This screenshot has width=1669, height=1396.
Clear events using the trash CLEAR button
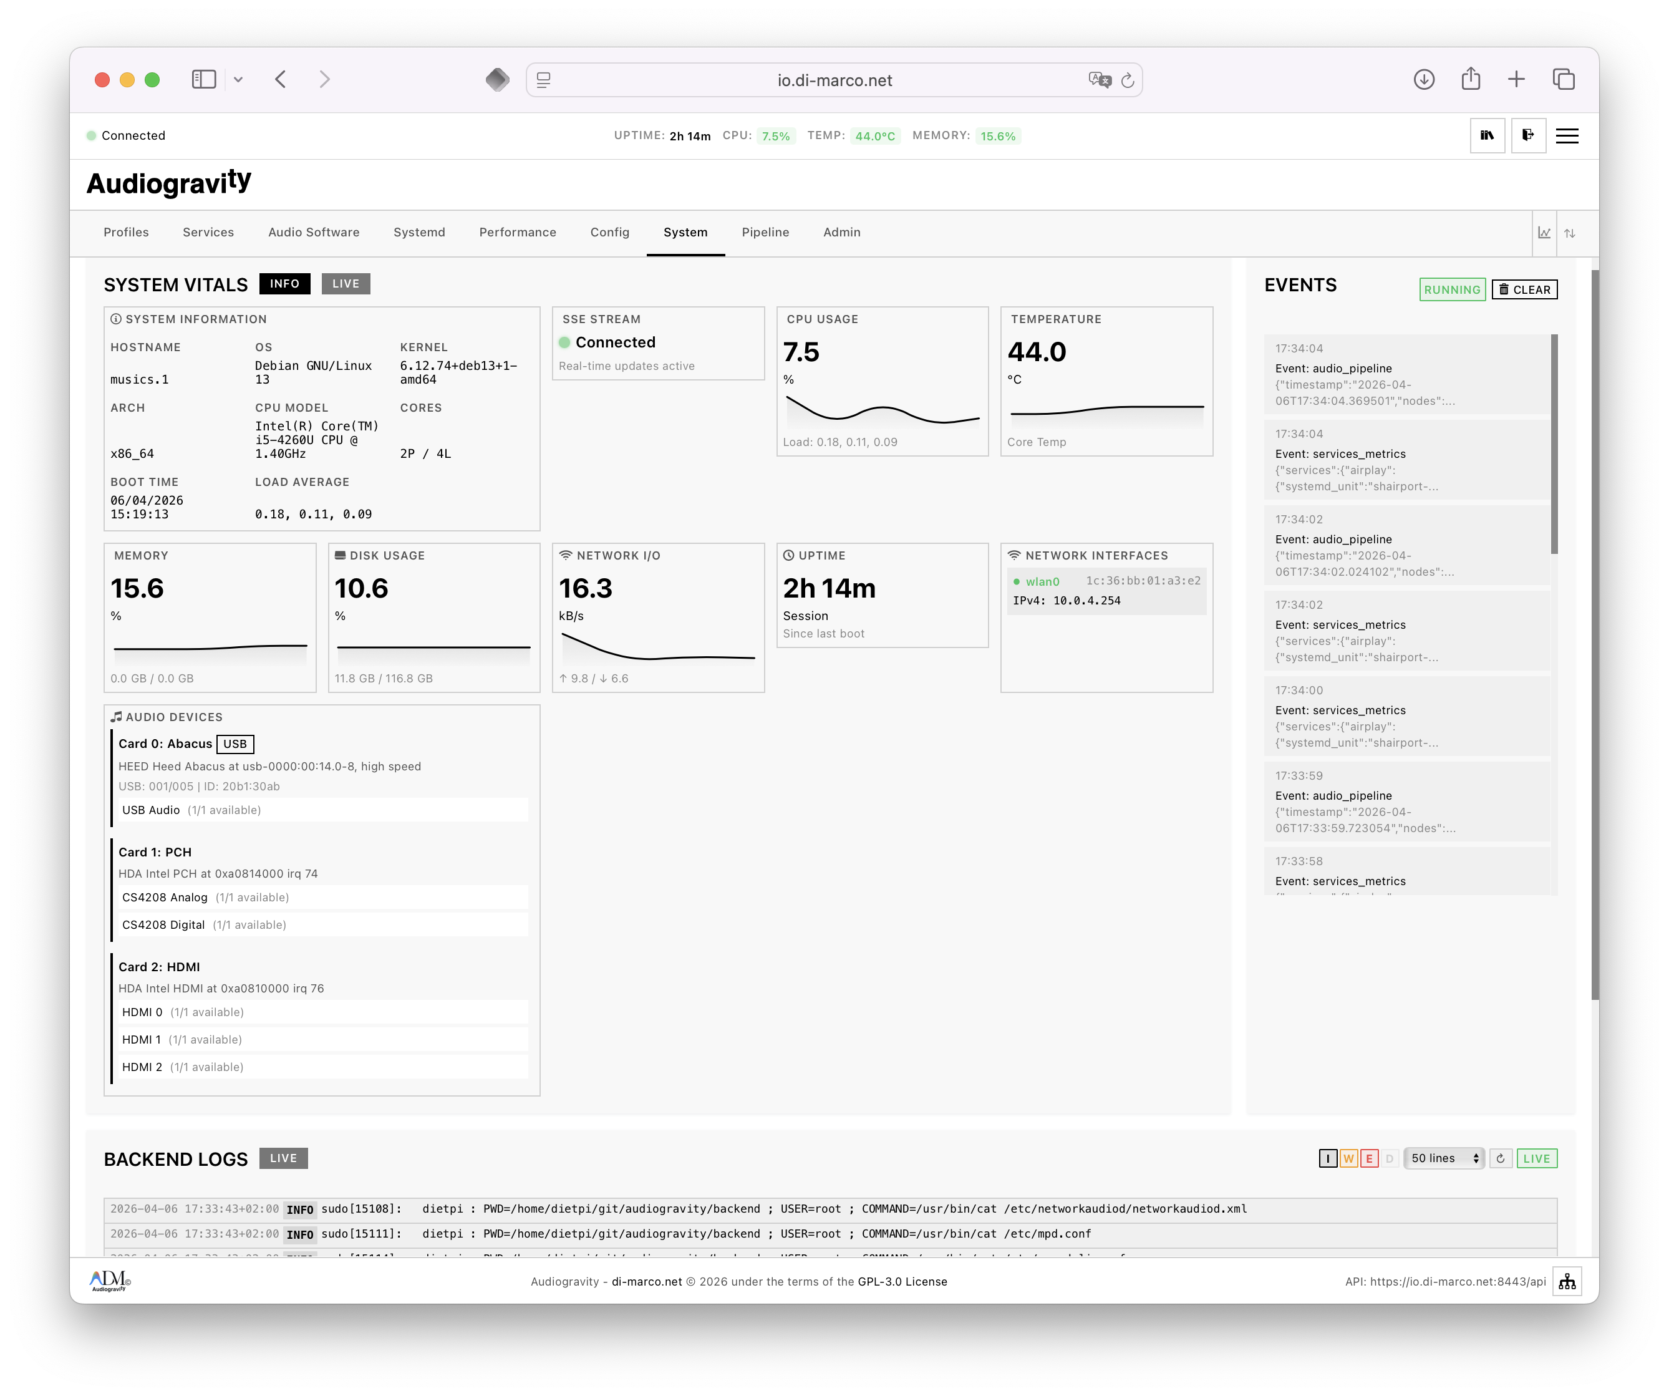[1524, 289]
